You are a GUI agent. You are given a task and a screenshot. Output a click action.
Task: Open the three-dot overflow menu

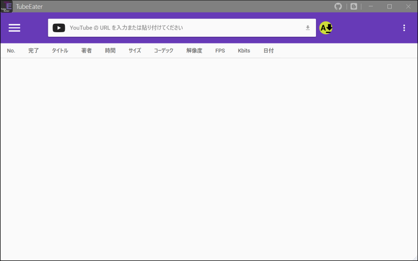click(404, 28)
